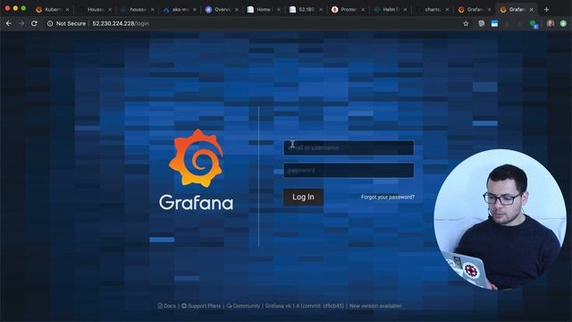Click the 52.230.224.228/login address bar
Image resolution: width=572 pixels, height=322 pixels.
(121, 23)
